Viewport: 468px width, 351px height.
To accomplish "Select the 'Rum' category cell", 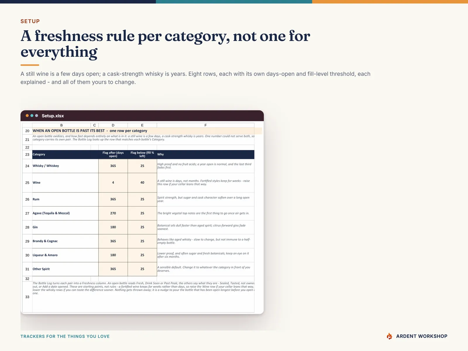I will point(65,199).
